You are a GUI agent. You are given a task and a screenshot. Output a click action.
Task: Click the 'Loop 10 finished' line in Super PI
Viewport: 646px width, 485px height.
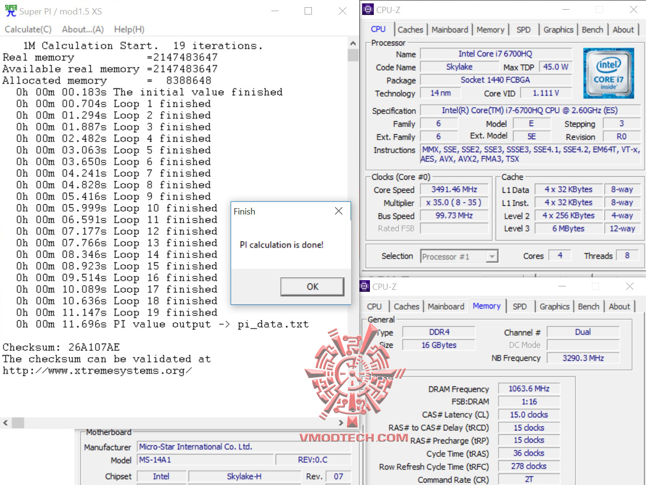pos(117,208)
